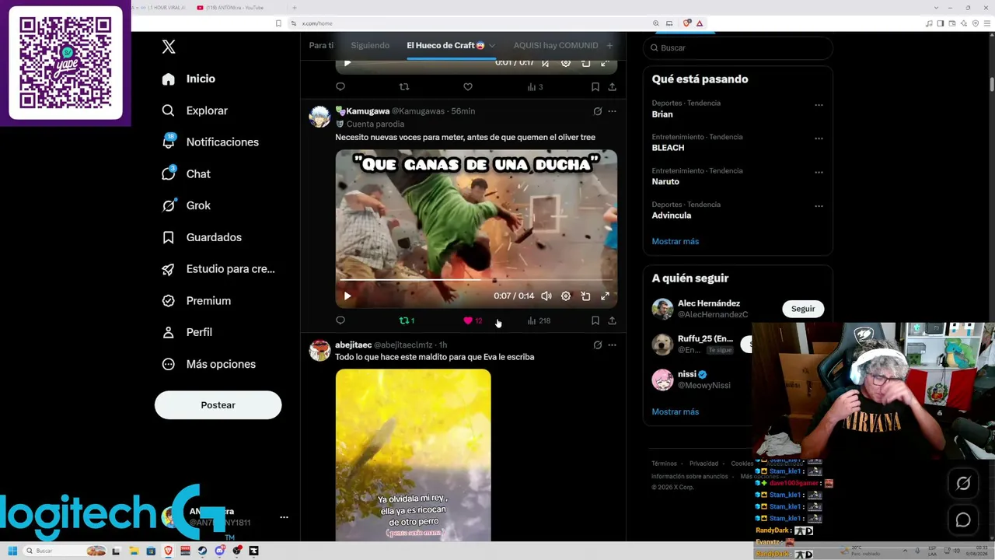Open the Naruto trending topic
Viewport: 995px width, 560px height.
tap(665, 182)
